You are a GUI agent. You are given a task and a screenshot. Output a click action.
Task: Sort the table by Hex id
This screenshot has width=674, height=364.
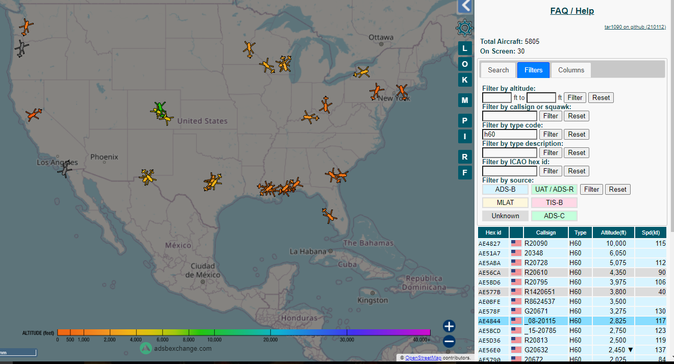493,232
